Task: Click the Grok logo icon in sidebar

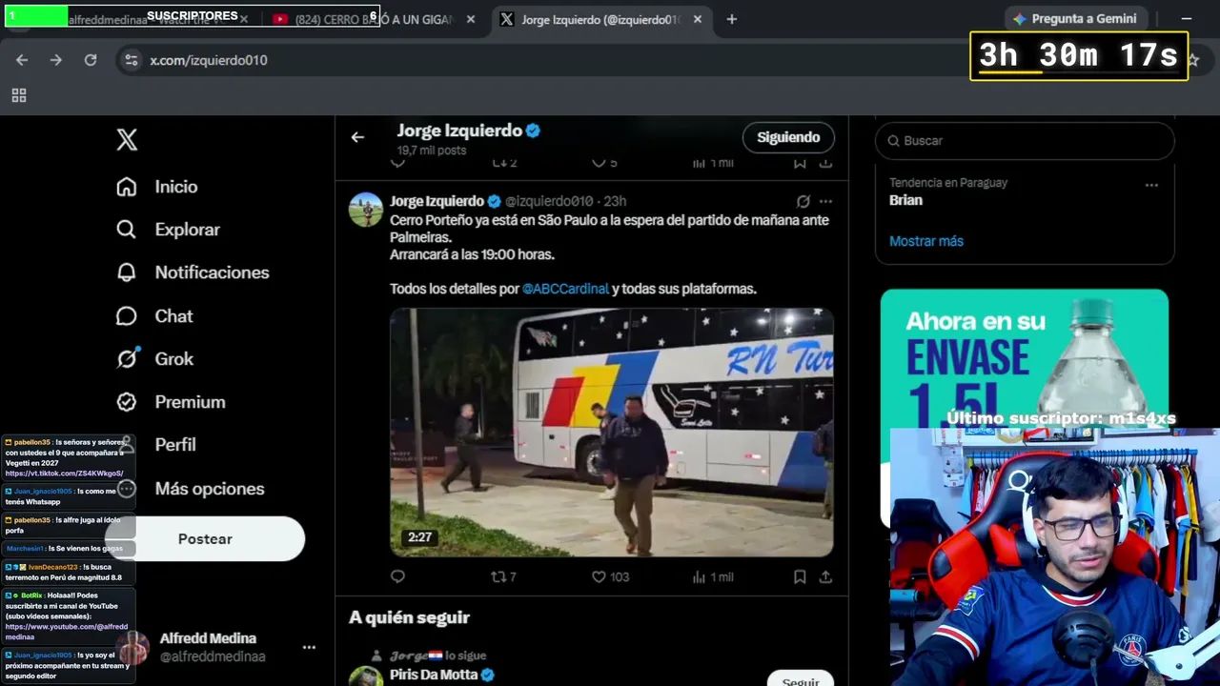Action: point(127,359)
